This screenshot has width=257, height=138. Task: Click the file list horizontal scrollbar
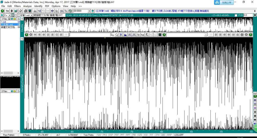tap(10, 73)
